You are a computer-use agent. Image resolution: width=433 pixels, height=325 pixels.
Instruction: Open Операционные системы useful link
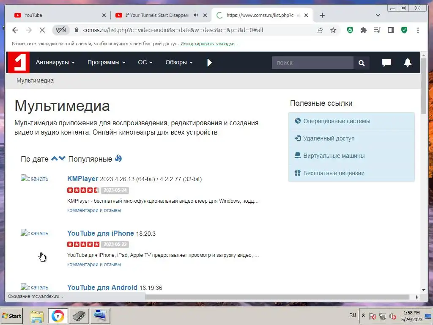coord(337,121)
